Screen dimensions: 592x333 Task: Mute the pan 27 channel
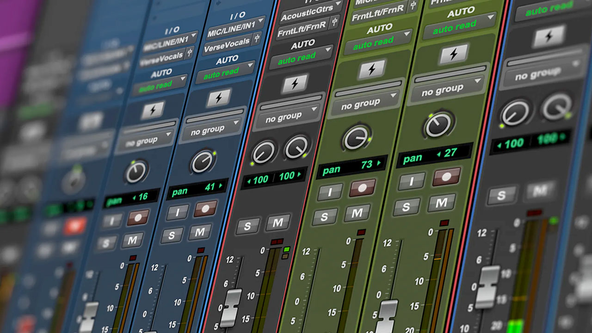tap(442, 202)
